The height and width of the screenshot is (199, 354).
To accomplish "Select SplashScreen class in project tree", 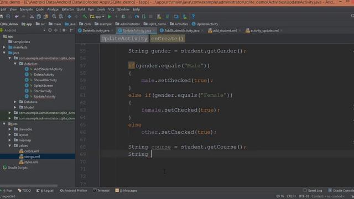I will pos(43,86).
